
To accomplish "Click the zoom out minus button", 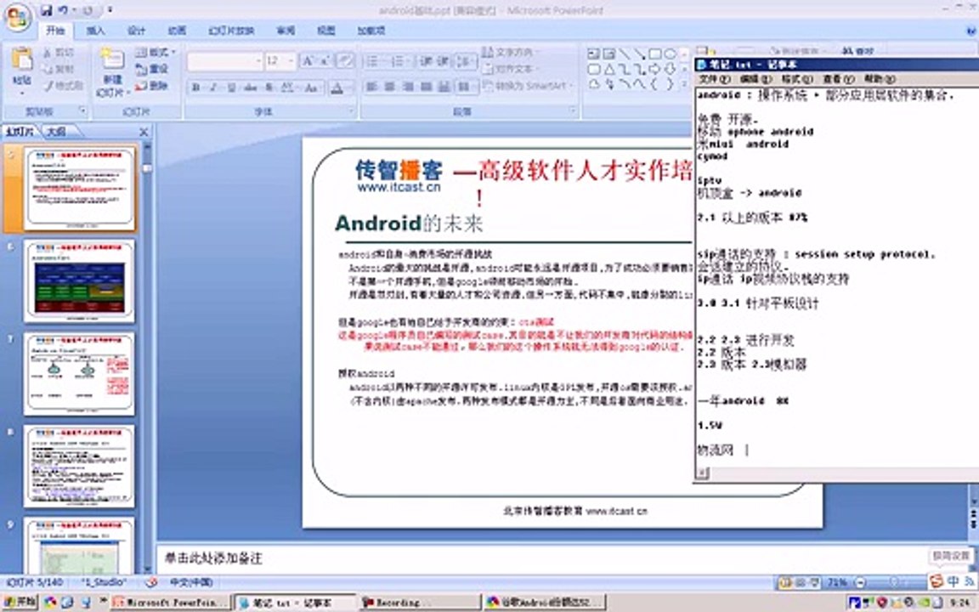I will pyautogui.click(x=859, y=582).
